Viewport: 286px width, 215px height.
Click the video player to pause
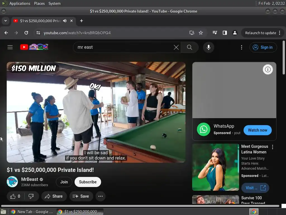(x=96, y=112)
